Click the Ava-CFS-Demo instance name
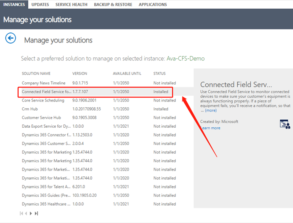Image resolution: width=293 pixels, height=223 pixels. [x=185, y=59]
